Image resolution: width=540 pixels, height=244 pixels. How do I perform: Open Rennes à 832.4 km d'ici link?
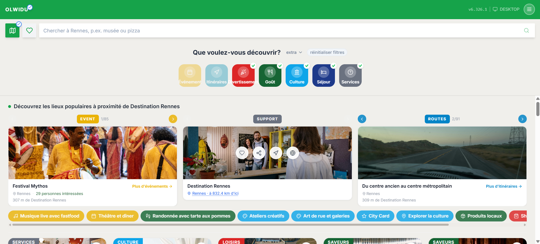(215, 193)
